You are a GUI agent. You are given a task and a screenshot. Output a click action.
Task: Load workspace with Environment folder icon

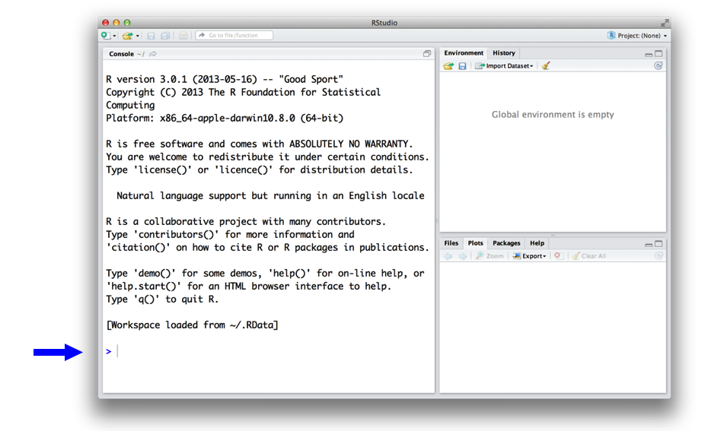point(449,66)
